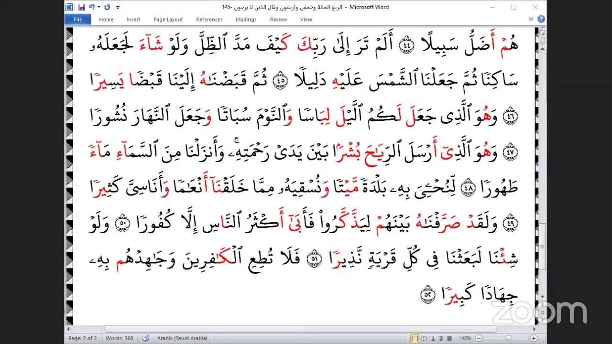Click the Redo icon in the title bar
Screen dimensions: 612x344
tap(107, 7)
